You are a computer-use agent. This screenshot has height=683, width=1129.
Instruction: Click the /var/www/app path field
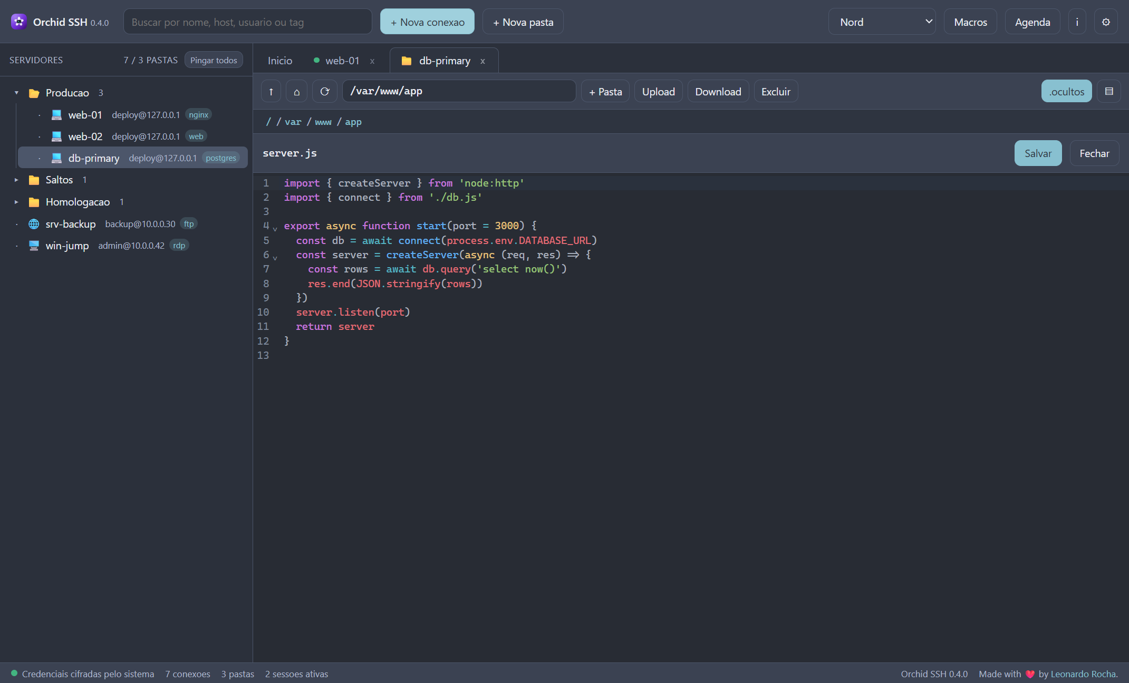(x=459, y=91)
